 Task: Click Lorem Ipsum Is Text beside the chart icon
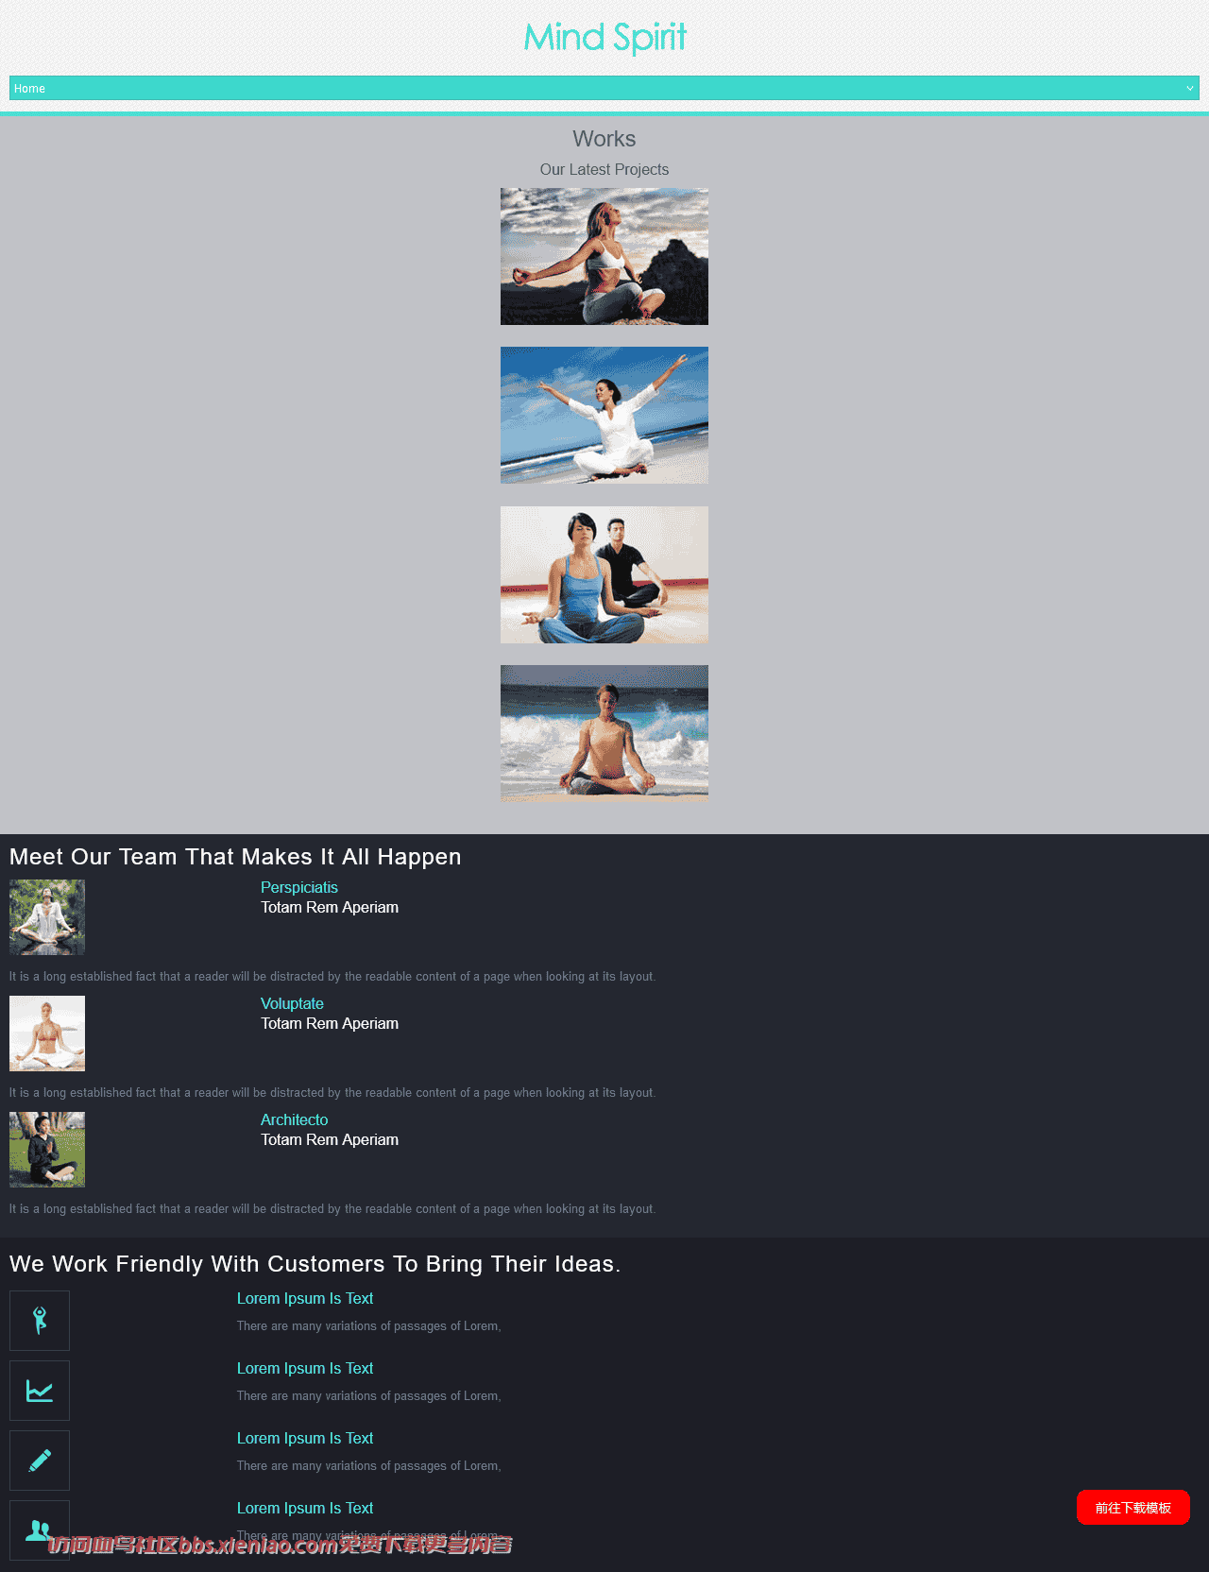(x=305, y=1368)
